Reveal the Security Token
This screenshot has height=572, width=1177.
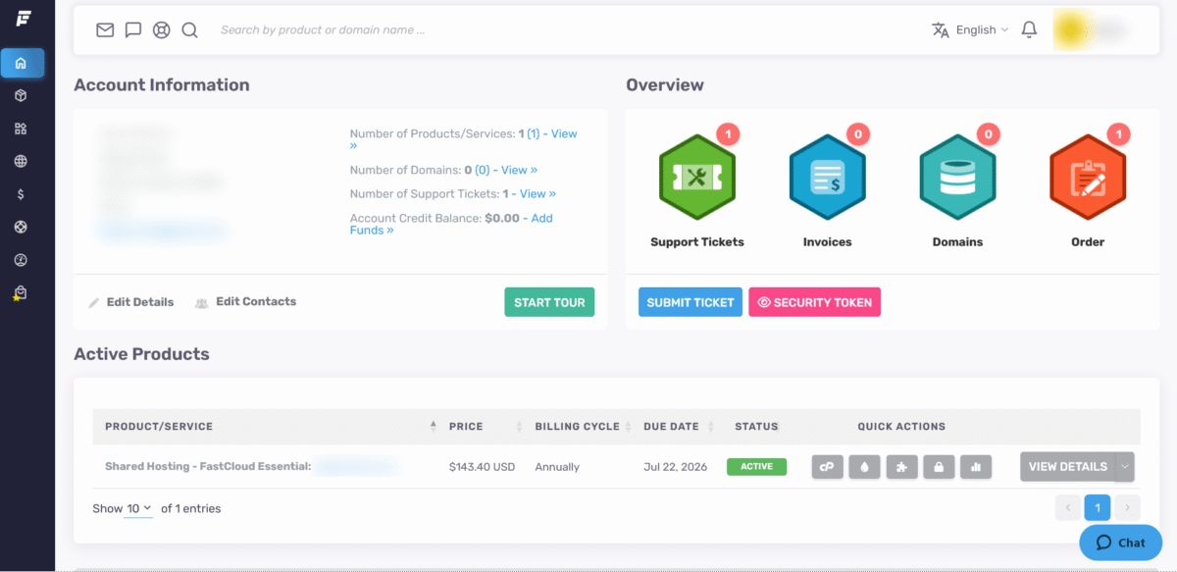coord(814,302)
